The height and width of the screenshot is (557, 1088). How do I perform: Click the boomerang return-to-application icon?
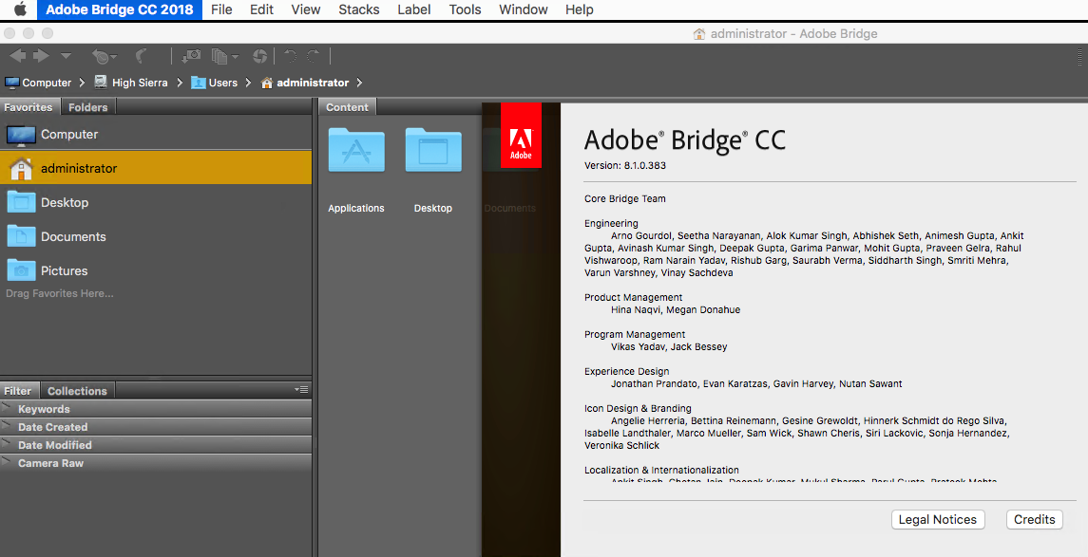[142, 56]
